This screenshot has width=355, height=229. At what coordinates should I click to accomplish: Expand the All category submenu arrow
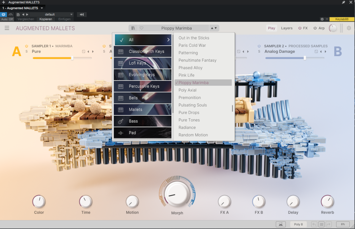(x=168, y=40)
